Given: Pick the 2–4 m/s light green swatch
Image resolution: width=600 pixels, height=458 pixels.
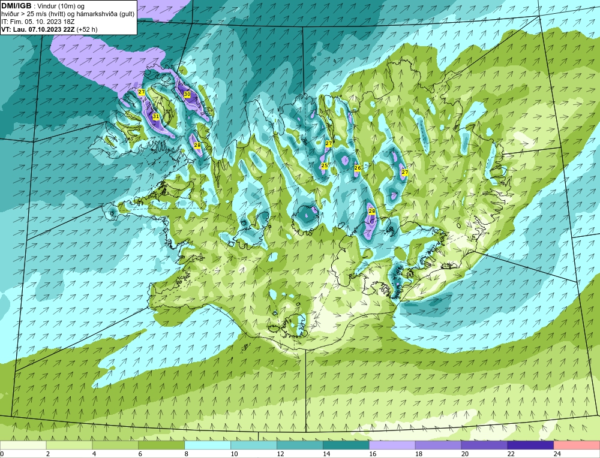Looking at the screenshot, I should [69, 445].
